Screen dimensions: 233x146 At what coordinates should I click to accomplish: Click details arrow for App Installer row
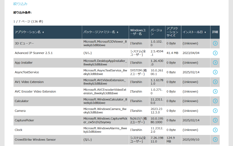[215, 63]
